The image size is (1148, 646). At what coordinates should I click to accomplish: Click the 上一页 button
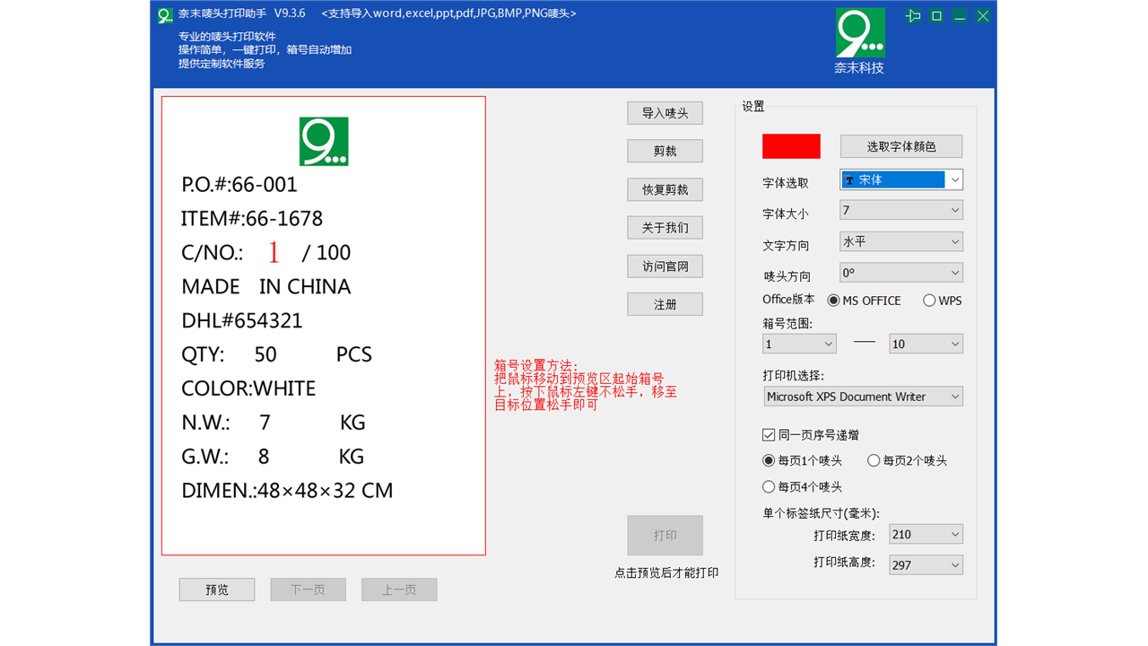click(399, 589)
